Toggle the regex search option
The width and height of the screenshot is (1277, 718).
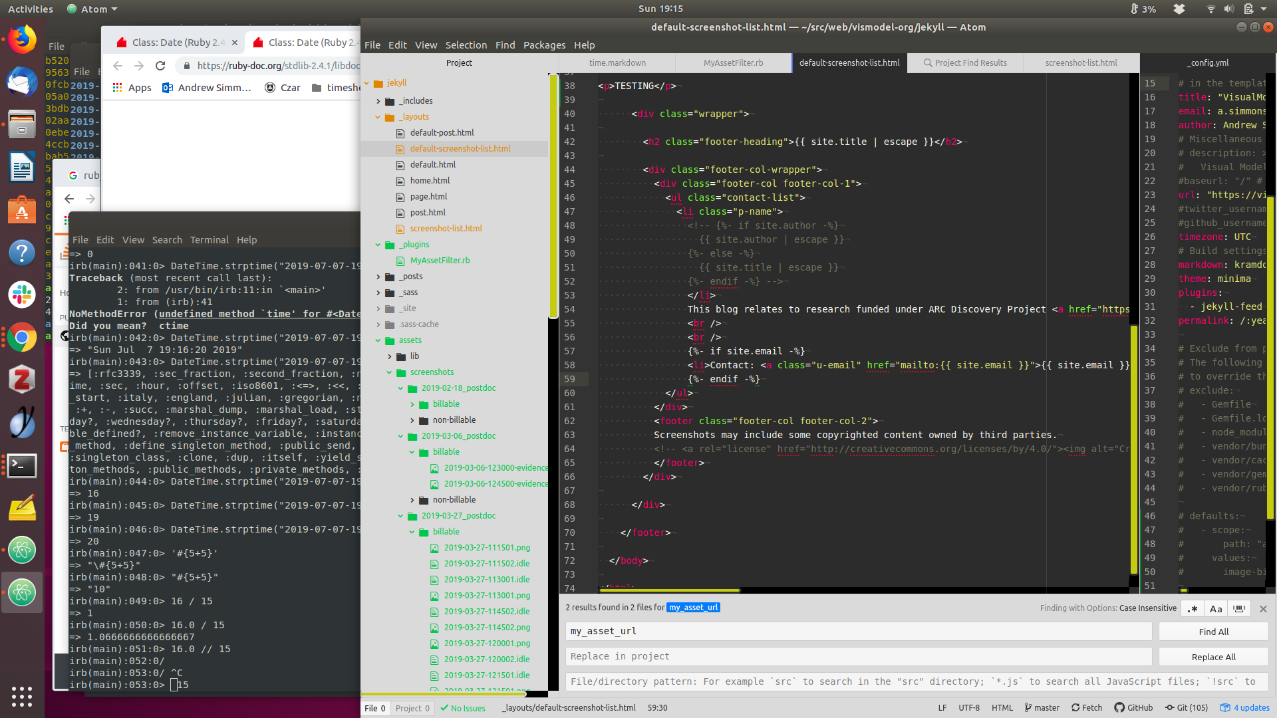tap(1193, 608)
